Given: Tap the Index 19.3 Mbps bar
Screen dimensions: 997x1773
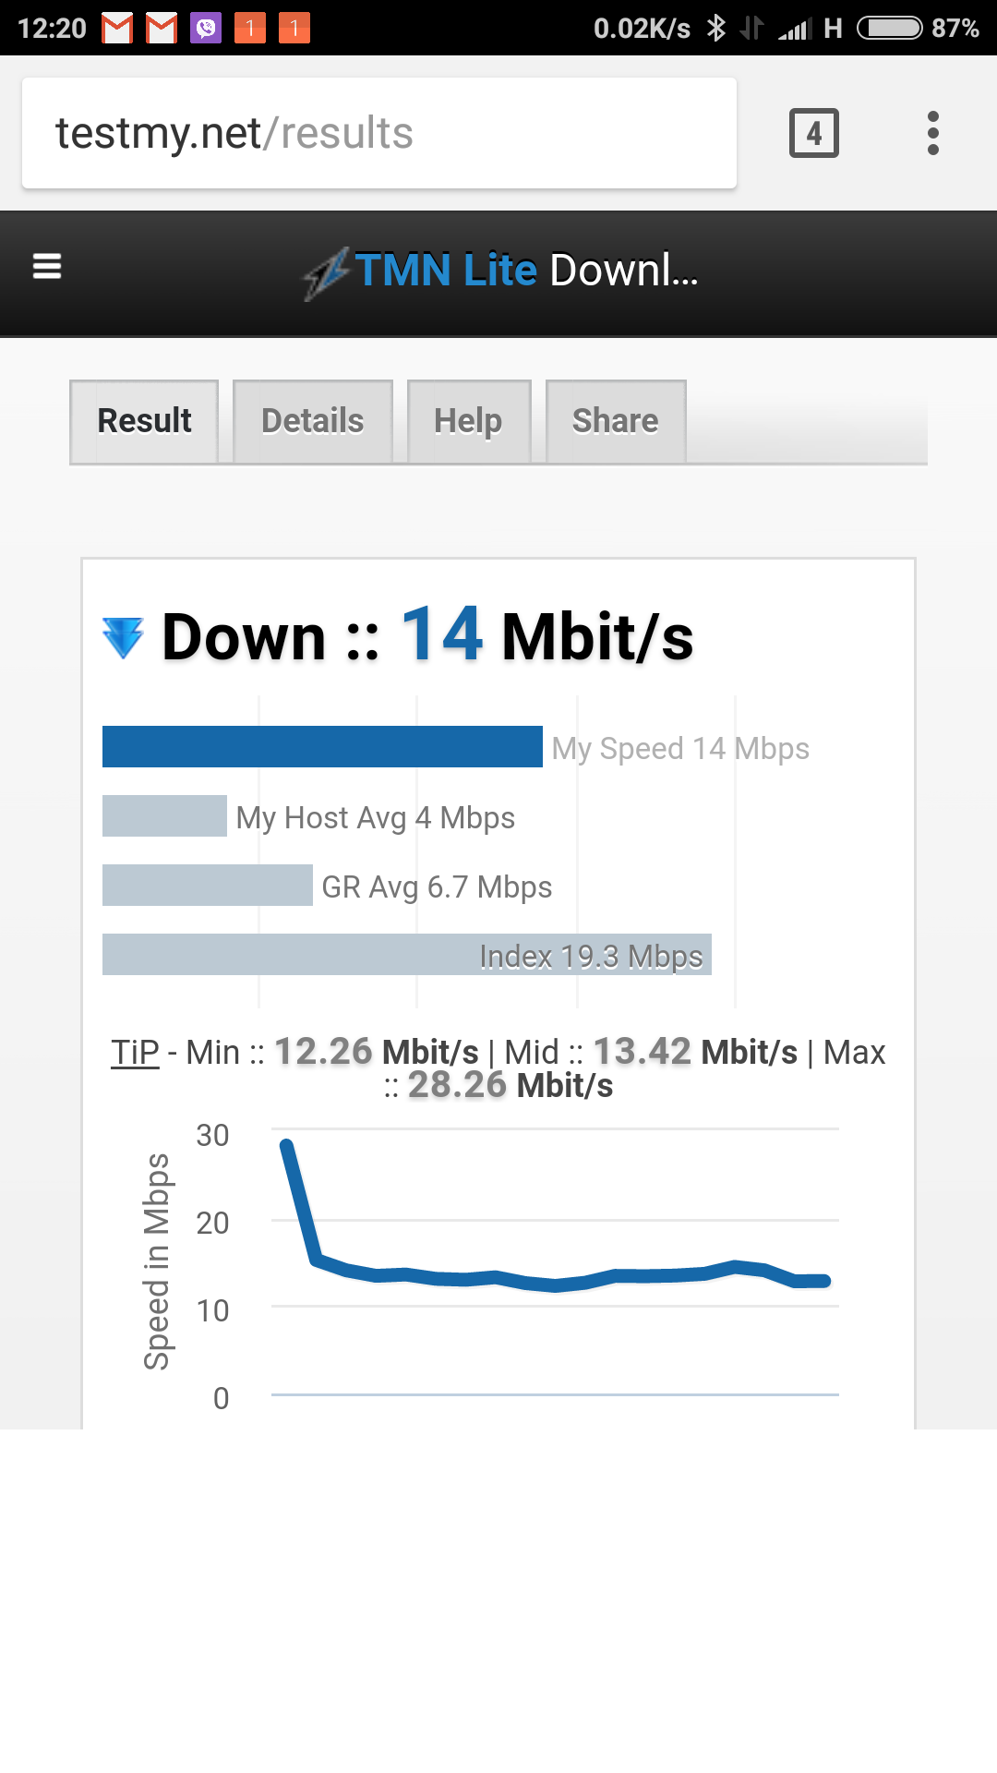Looking at the screenshot, I should [x=406, y=955].
